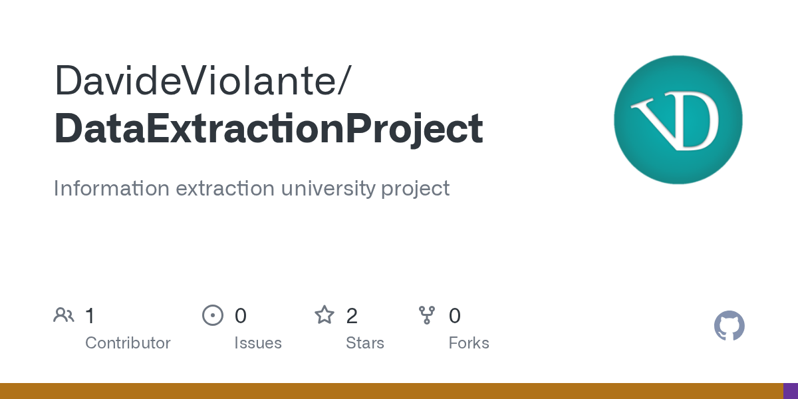This screenshot has height=399, width=798.
Task: Select the repository description text
Action: tap(251, 188)
